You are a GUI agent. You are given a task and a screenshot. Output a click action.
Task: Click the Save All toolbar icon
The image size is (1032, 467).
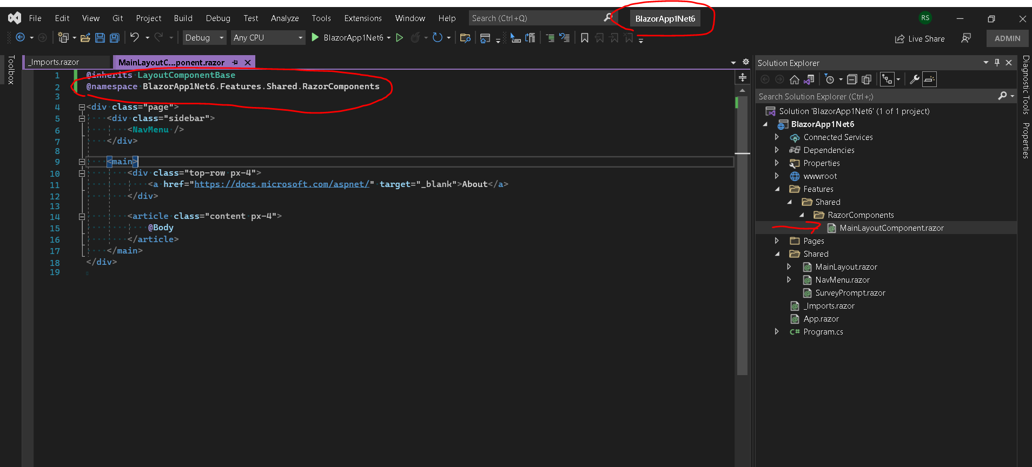click(114, 38)
